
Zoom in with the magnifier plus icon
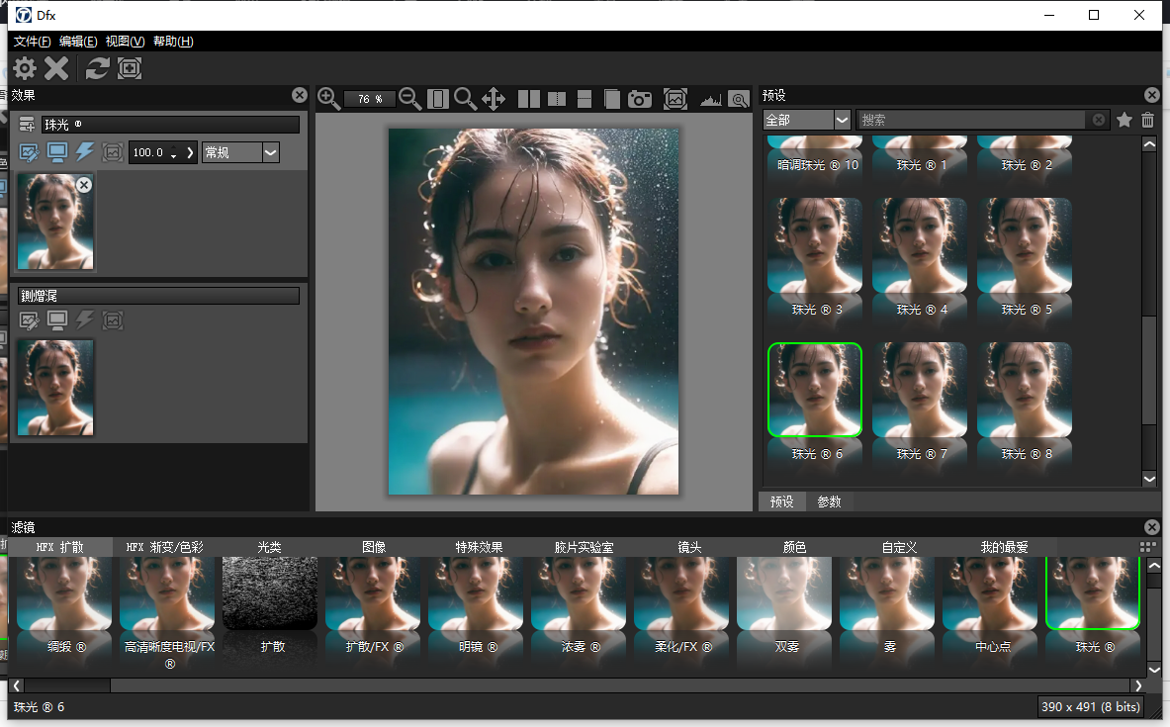tap(328, 99)
